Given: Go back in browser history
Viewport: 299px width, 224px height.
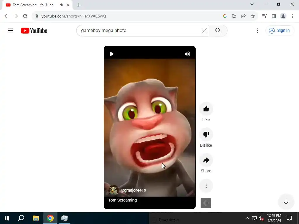Looking at the screenshot, I should click(x=6, y=16).
